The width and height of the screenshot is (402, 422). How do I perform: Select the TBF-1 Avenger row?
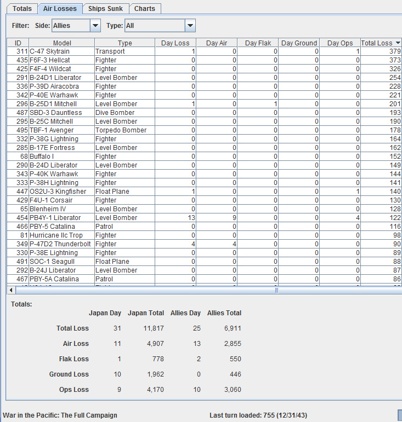point(205,130)
